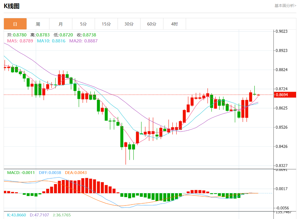Click the 0.0017 MACD axis label
Viewport: 306px width, 219px height.
click(x=282, y=189)
